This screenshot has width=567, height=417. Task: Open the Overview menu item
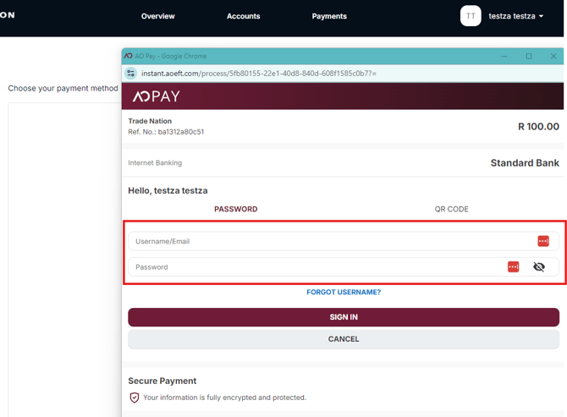[x=158, y=16]
